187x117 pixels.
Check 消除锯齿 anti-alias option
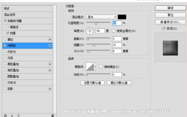pyautogui.click(x=101, y=67)
